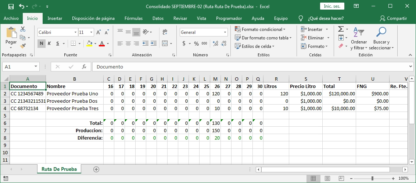Toggle underline formatting
The height and width of the screenshot is (183, 416).
[58, 43]
